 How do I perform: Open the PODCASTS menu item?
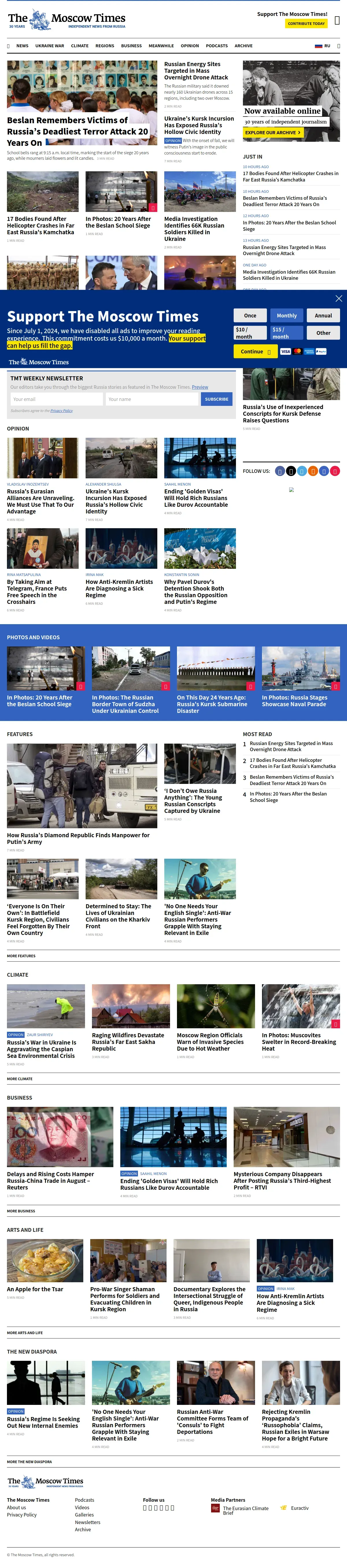tap(217, 46)
